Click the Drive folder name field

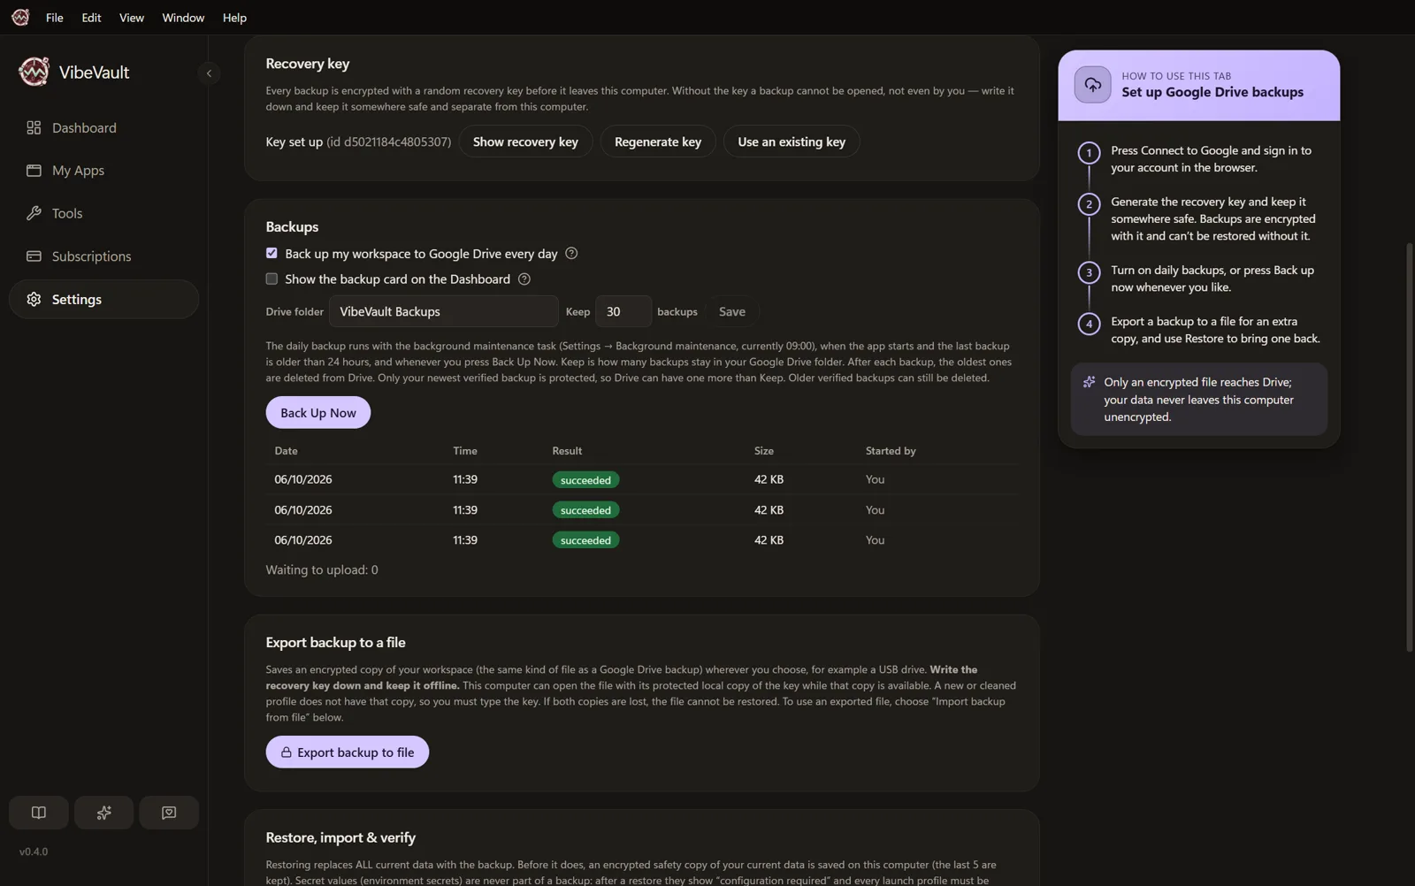tap(444, 311)
